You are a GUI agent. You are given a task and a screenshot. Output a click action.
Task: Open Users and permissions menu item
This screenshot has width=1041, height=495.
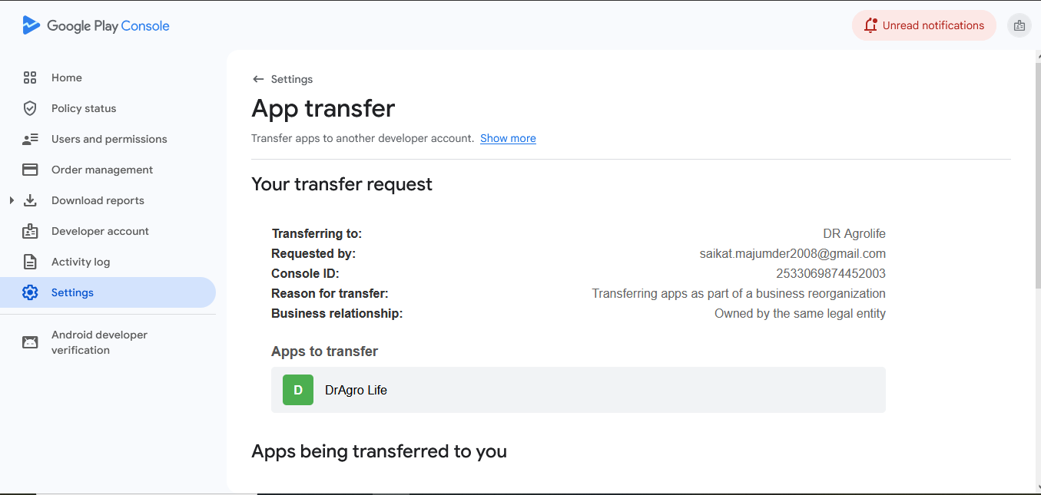tap(109, 139)
